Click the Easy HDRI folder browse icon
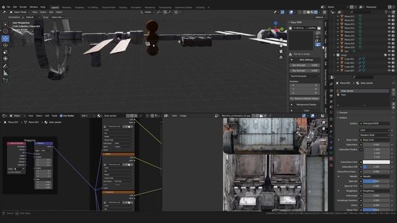Image resolution: width=397 pixels, height=223 pixels. 319,28
